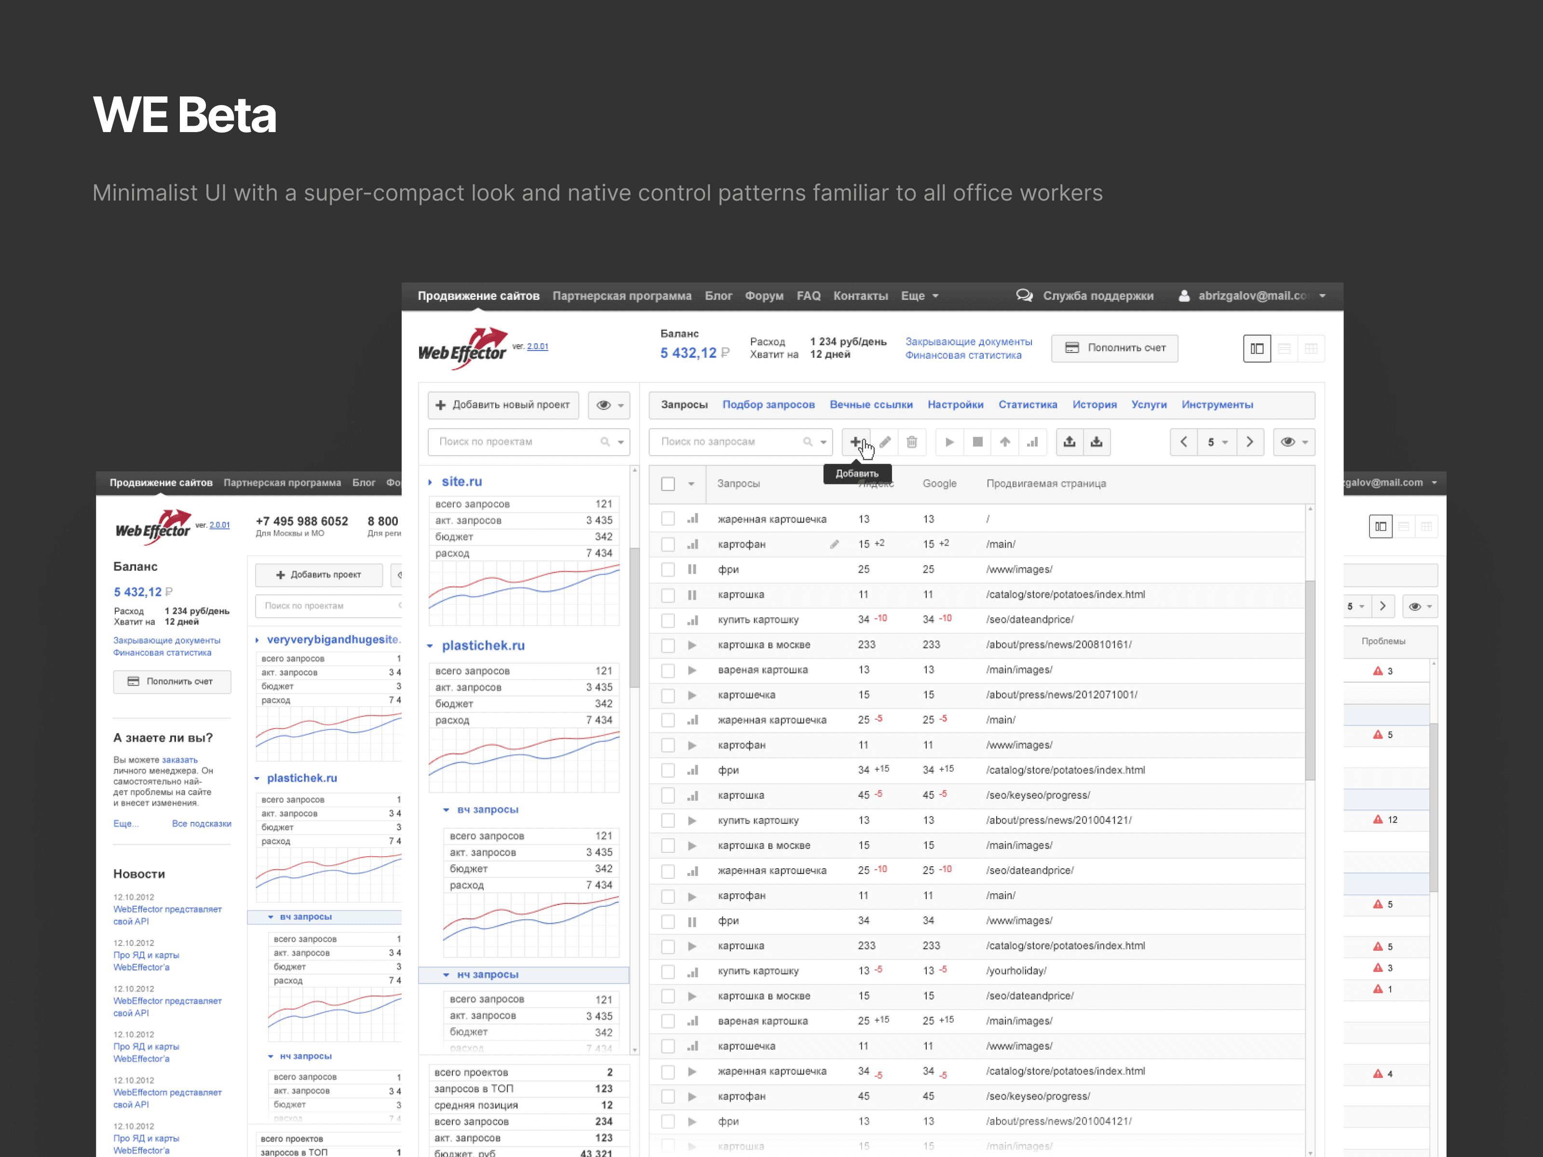Image resolution: width=1543 pixels, height=1157 pixels.
Task: Check the box for 'купить картошку' /seo/dateandprice/ row
Action: coord(668,619)
